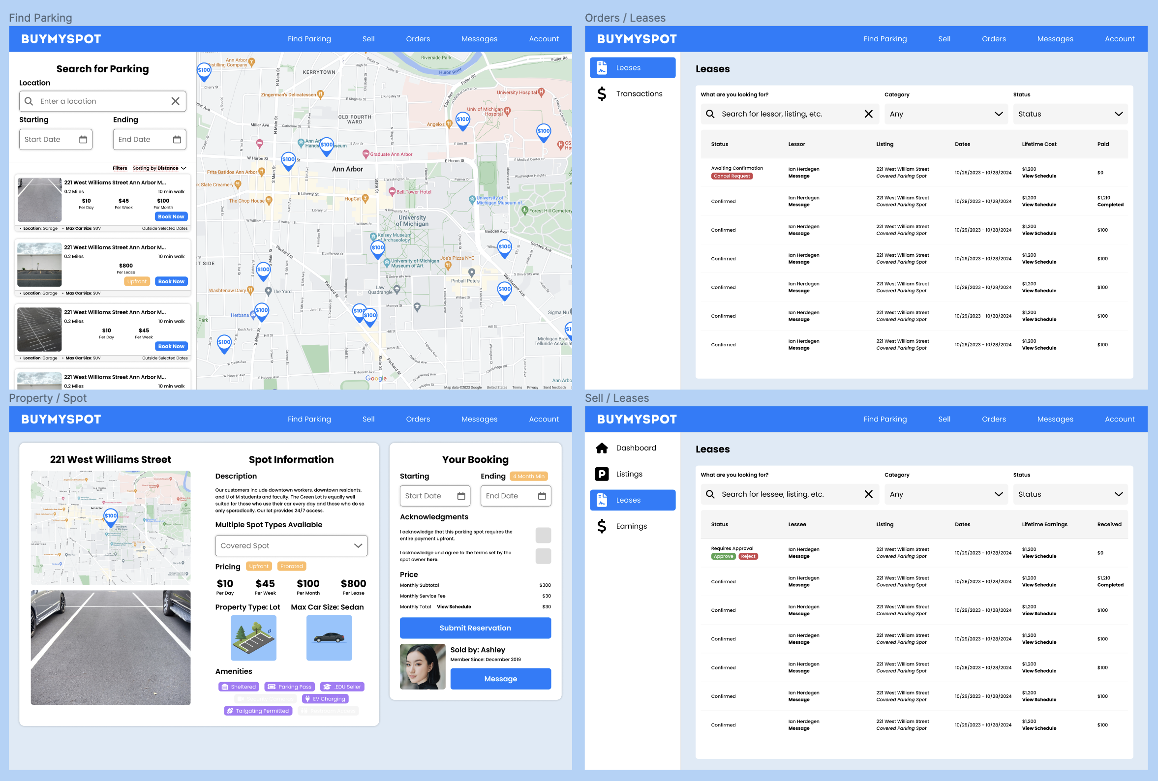This screenshot has height=781, width=1158.
Task: Click the green Approve button
Action: 723,556
